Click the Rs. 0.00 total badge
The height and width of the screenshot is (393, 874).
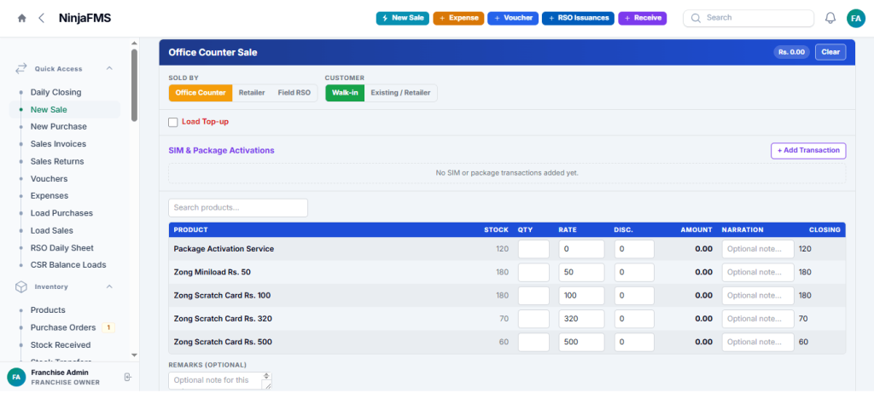[791, 52]
